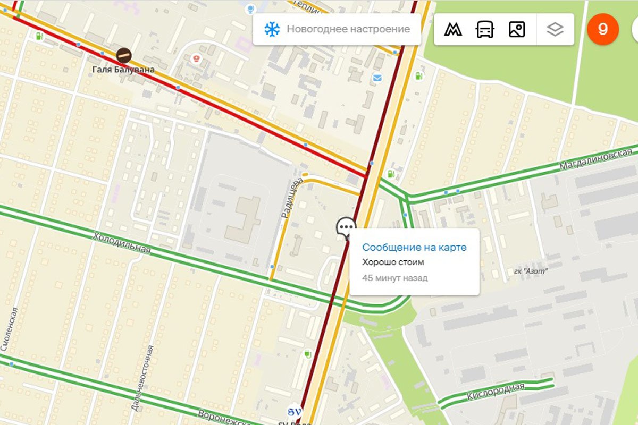The width and height of the screenshot is (638, 425).
Task: Click gas station marker on Магдалиновская junction
Action: pyautogui.click(x=391, y=173)
